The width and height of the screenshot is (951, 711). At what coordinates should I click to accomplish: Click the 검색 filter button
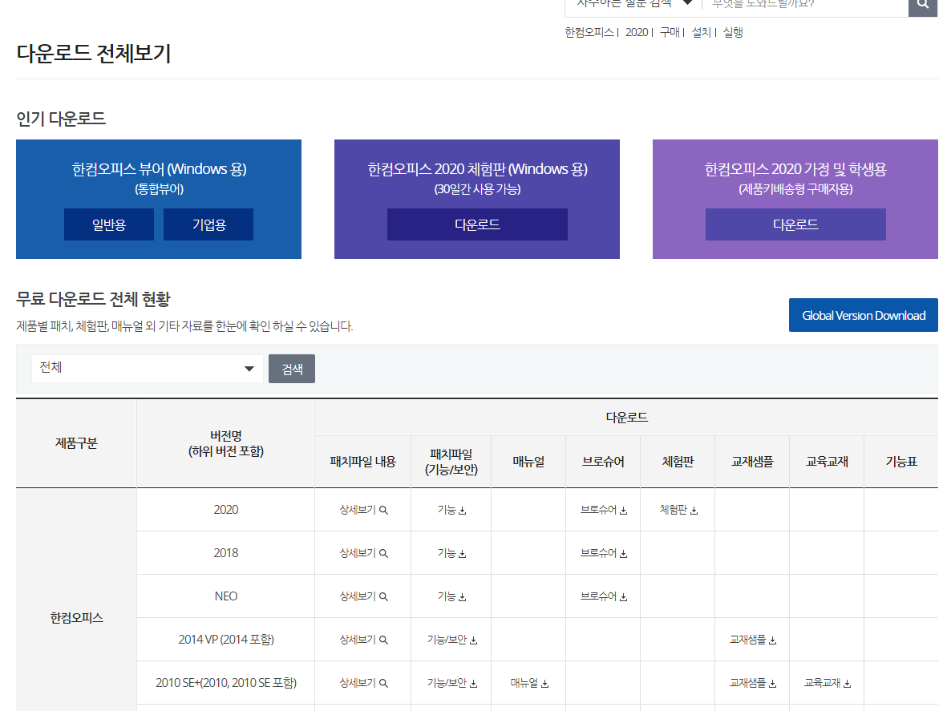point(292,369)
